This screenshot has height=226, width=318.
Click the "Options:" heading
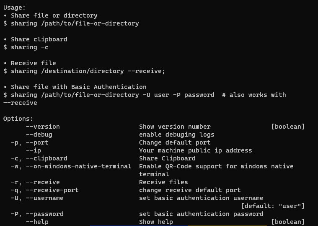[x=18, y=119]
